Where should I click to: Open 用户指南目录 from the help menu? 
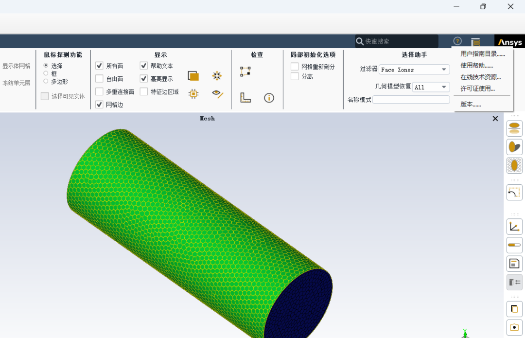(483, 54)
